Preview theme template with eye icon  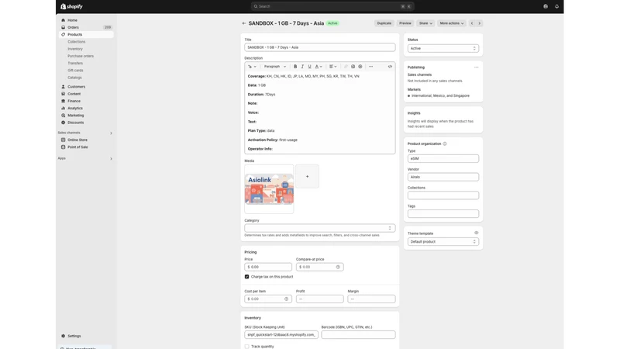[x=476, y=233]
